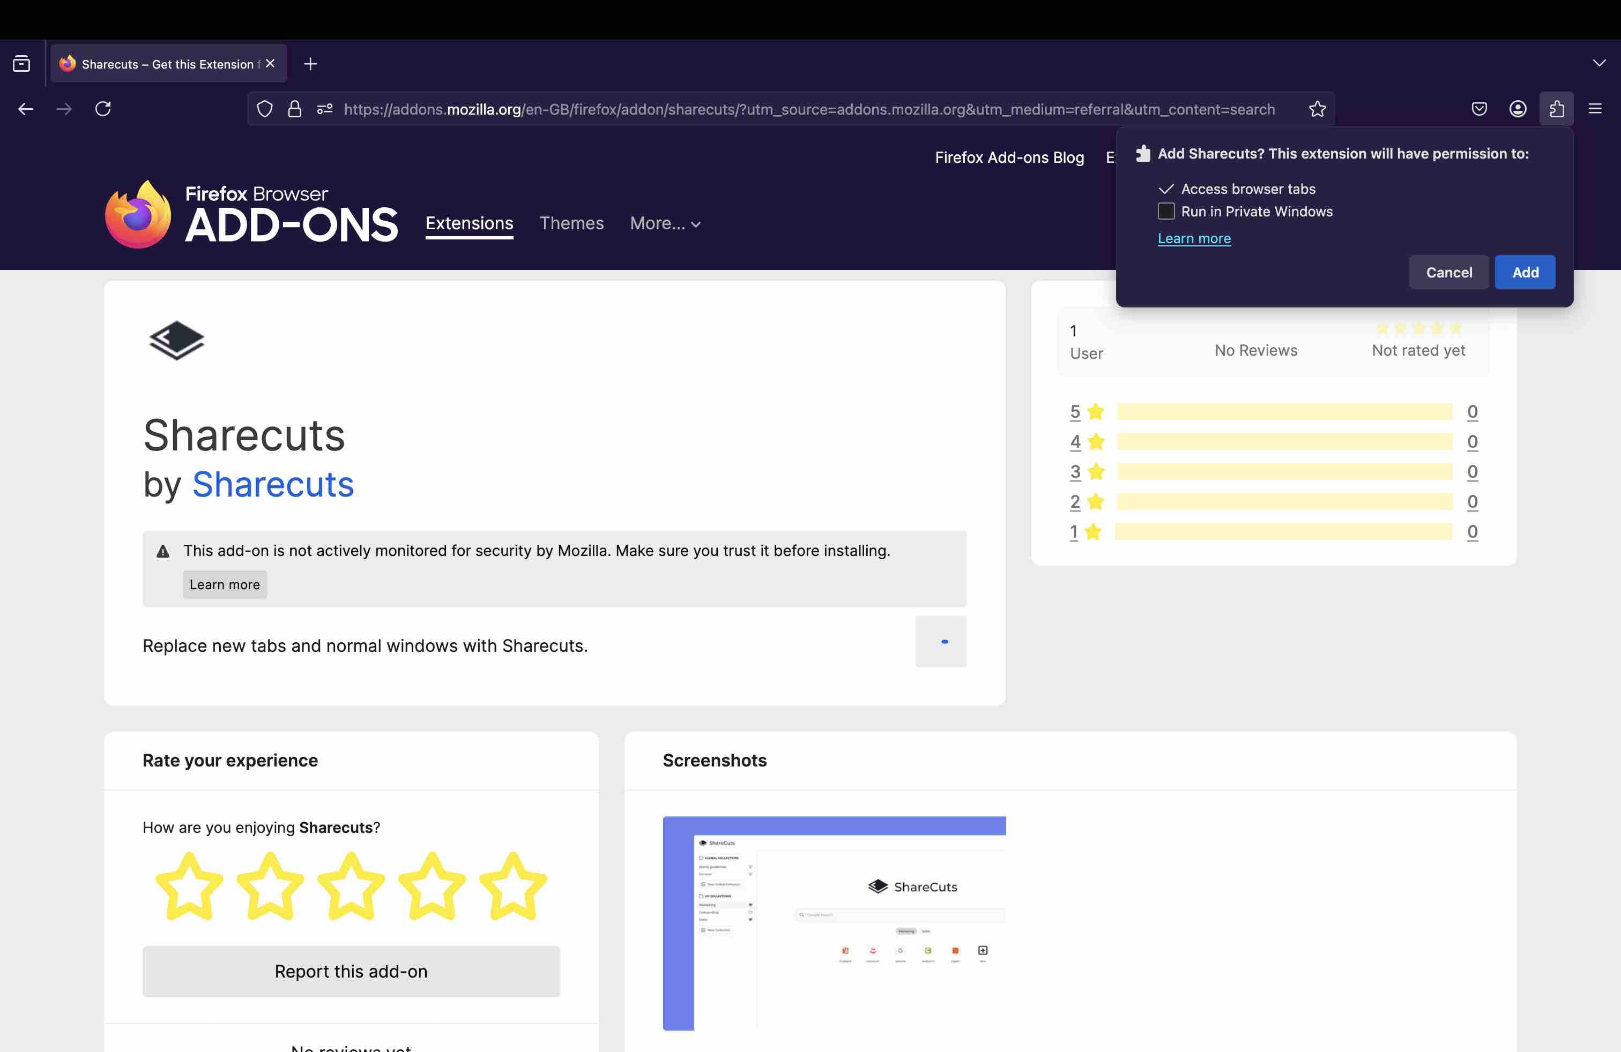The width and height of the screenshot is (1621, 1052).
Task: Click the Sharecuts author link
Action: [x=273, y=485]
